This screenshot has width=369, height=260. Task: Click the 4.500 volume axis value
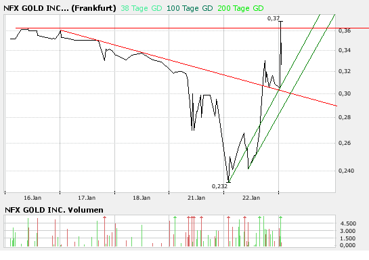(348, 223)
